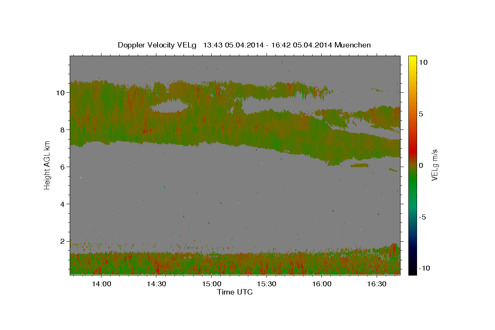Image resolution: width=495 pixels, height=330 pixels.
Task: Click the colorbar value -5 label
Action: [422, 217]
